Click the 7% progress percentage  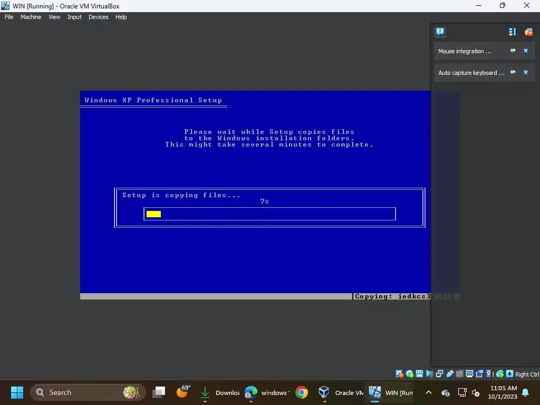click(x=265, y=201)
